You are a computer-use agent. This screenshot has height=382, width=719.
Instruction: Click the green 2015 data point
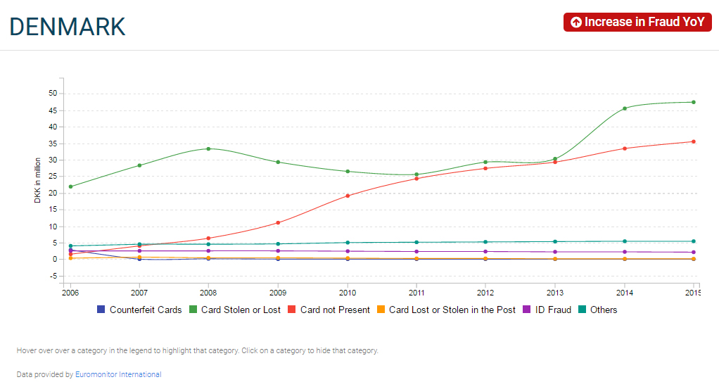coord(694,102)
